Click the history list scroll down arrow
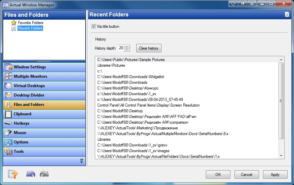294x185 pixels. coord(281,156)
